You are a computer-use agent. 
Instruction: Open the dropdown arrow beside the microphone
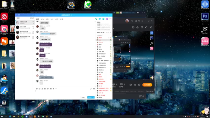[117, 85]
